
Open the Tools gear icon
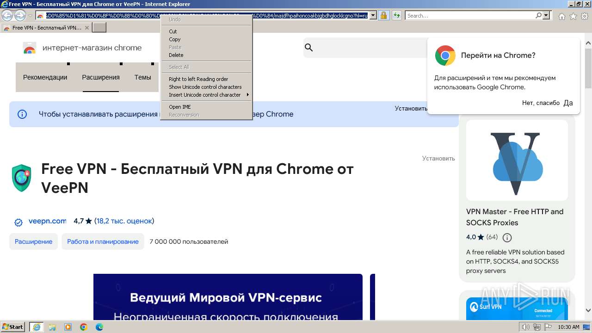(x=585, y=16)
